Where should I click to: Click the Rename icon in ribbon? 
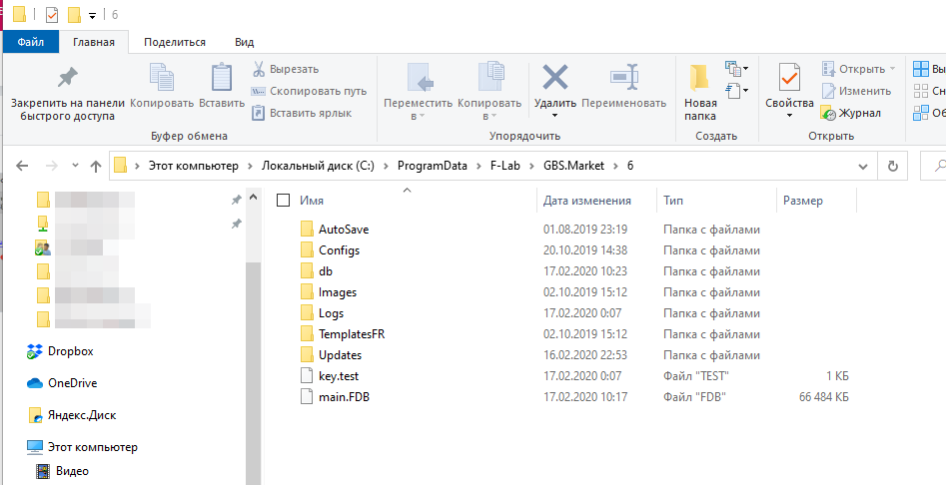pos(623,77)
